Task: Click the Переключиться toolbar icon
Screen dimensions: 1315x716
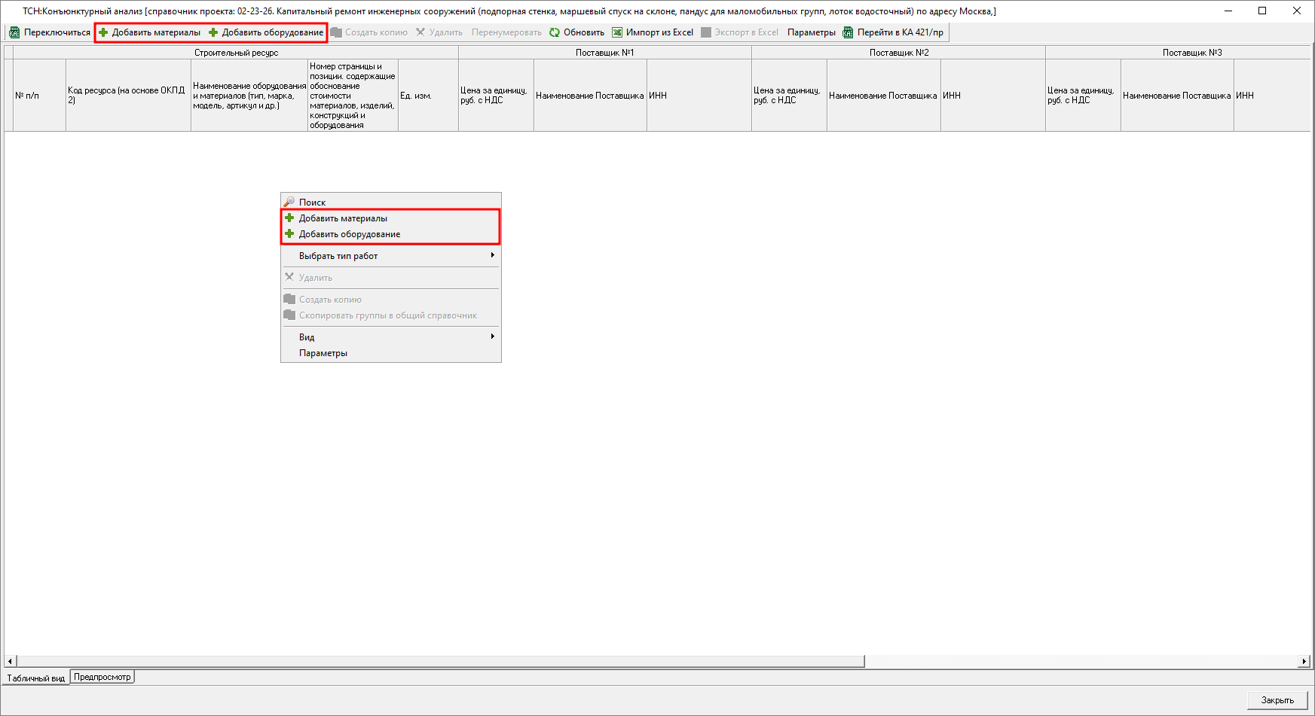Action: (x=14, y=32)
